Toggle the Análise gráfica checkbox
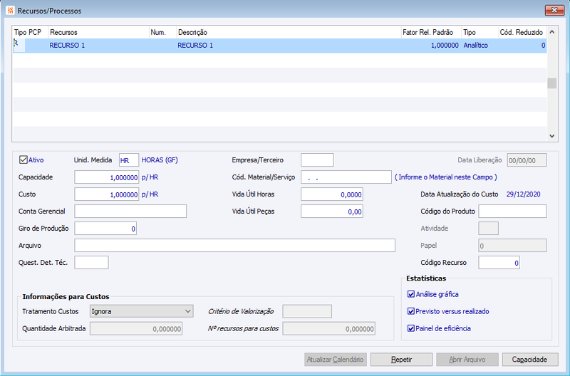This screenshot has width=570, height=376. click(x=411, y=294)
